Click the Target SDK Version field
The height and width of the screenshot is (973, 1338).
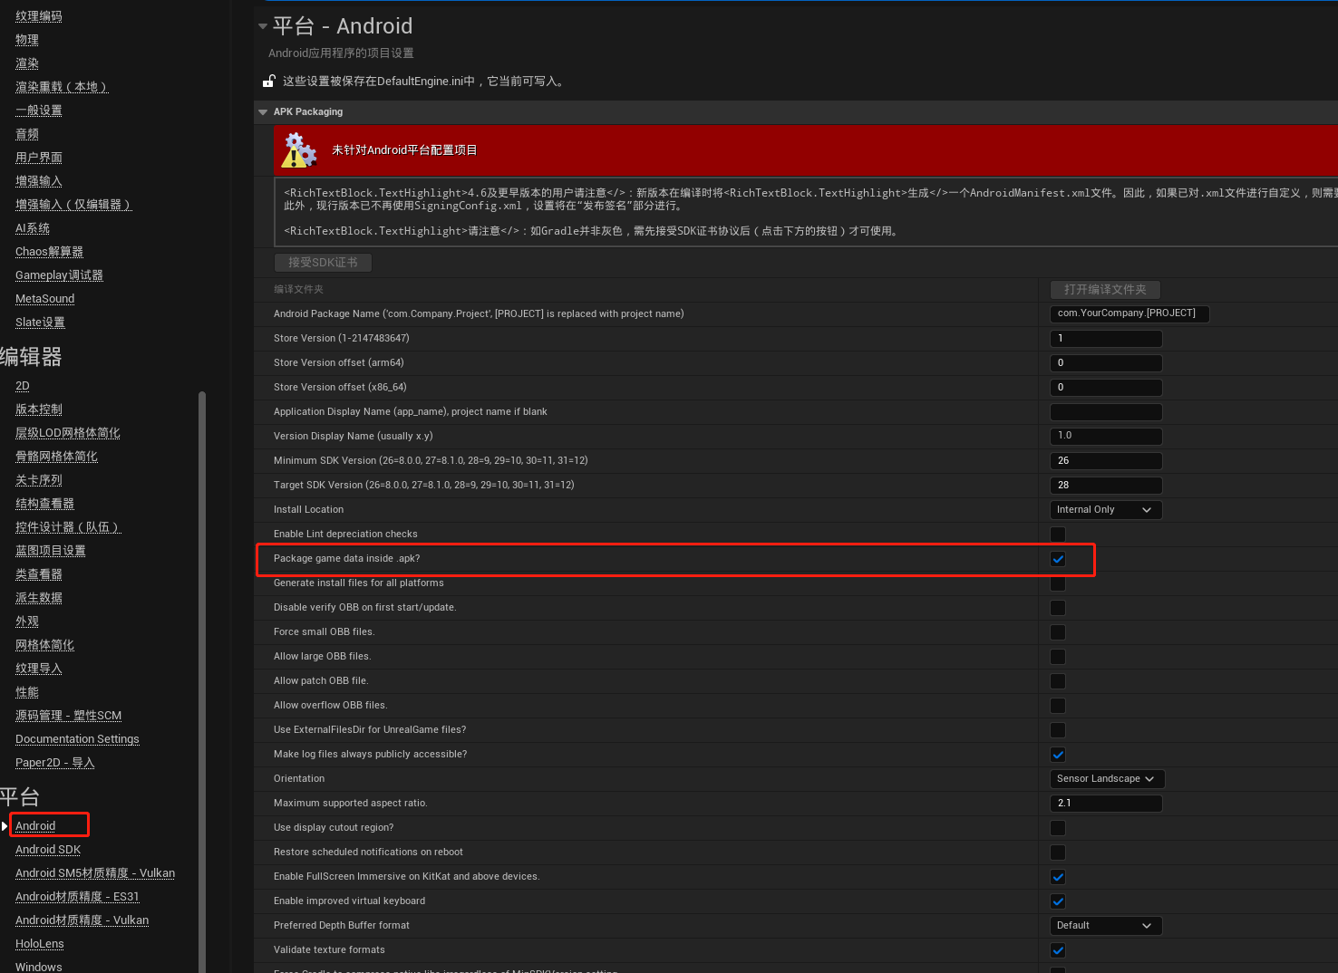[1106, 485]
